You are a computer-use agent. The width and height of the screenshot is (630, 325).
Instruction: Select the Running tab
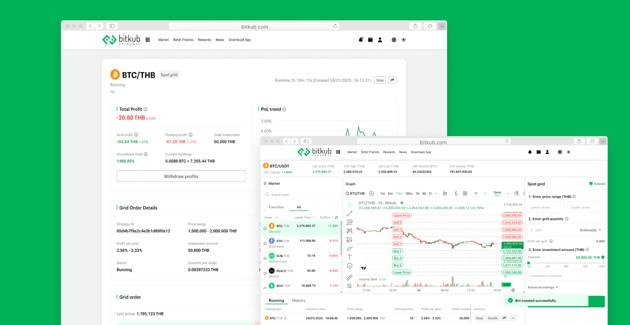pos(276,301)
